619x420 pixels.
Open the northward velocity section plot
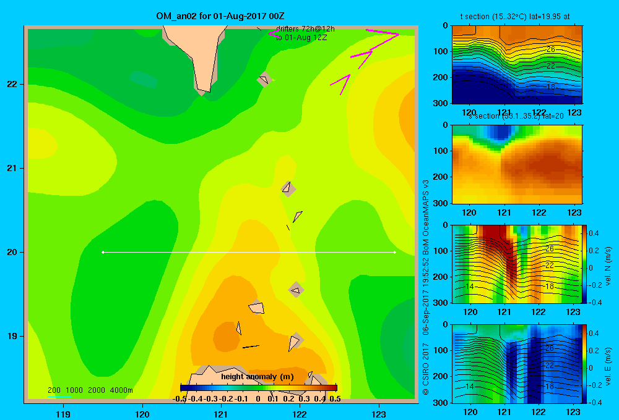click(x=517, y=264)
